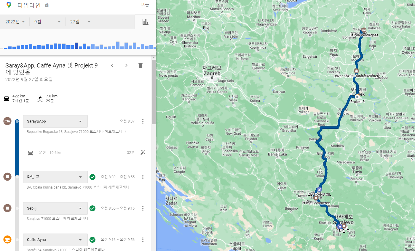Click the Caffe Ayna coffee cup icon
The height and width of the screenshot is (251, 415).
coord(7,239)
